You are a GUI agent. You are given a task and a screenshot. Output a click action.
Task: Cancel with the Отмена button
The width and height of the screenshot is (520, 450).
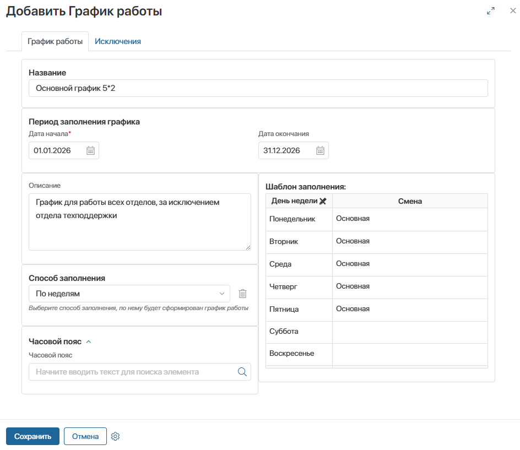point(85,436)
